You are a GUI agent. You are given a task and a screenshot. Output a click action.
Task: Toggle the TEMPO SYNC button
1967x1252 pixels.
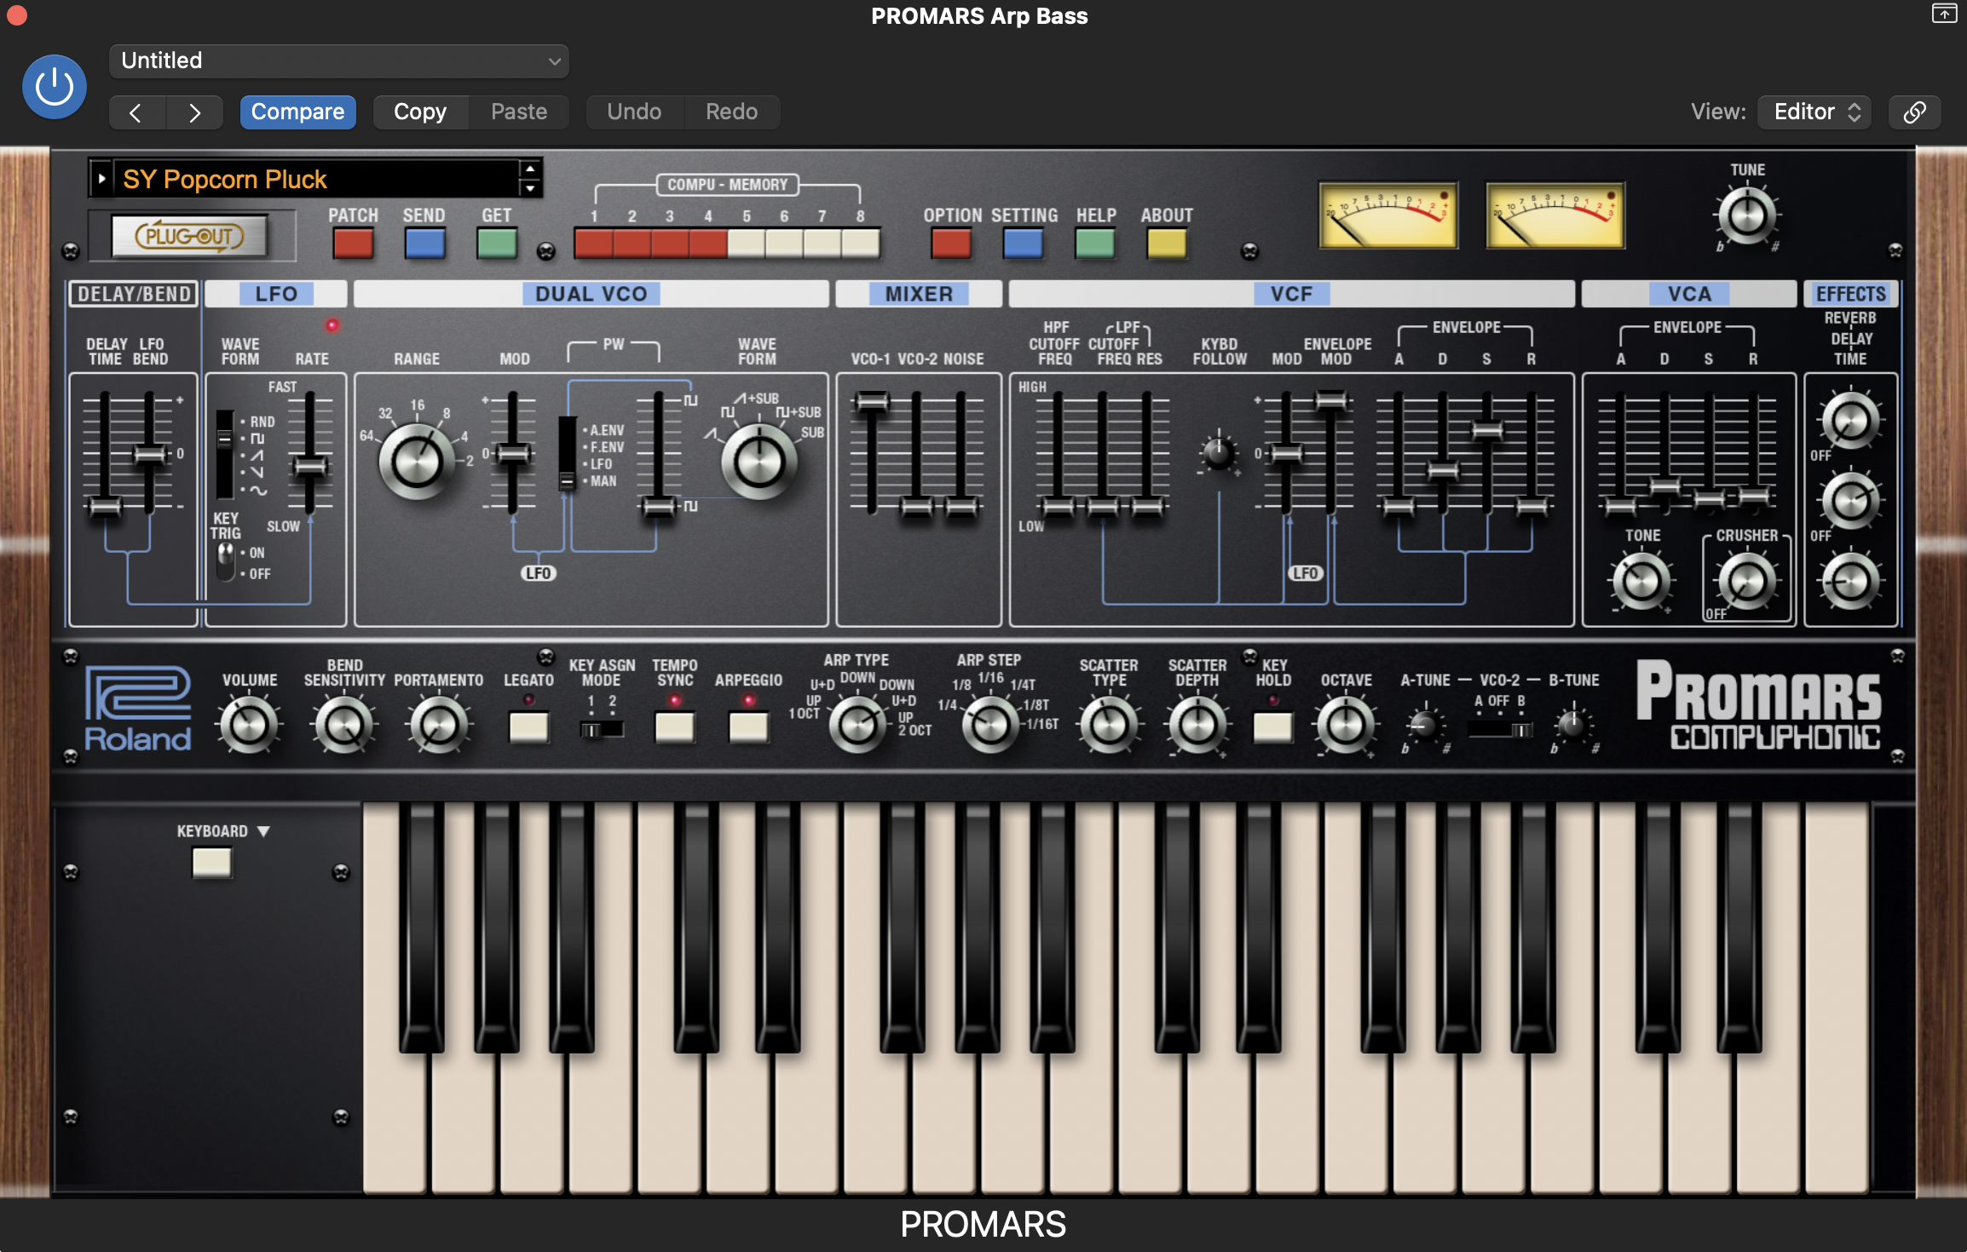pyautogui.click(x=674, y=727)
